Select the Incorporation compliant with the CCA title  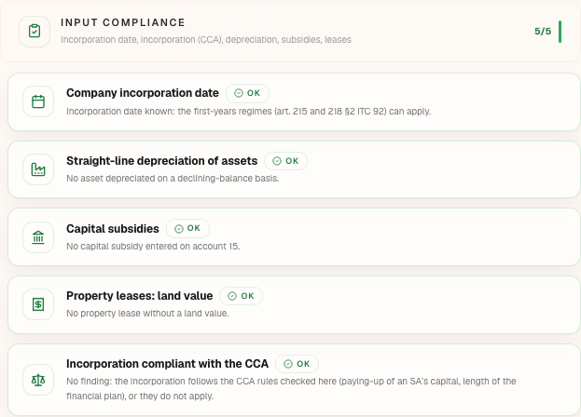[168, 364]
